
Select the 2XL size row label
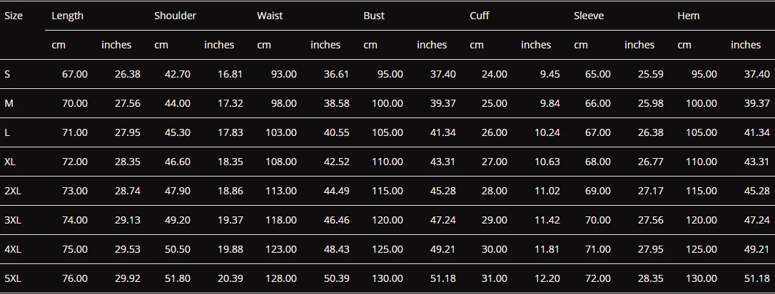[13, 191]
